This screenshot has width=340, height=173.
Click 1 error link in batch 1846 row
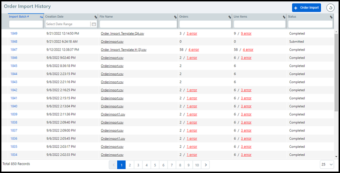192,58
